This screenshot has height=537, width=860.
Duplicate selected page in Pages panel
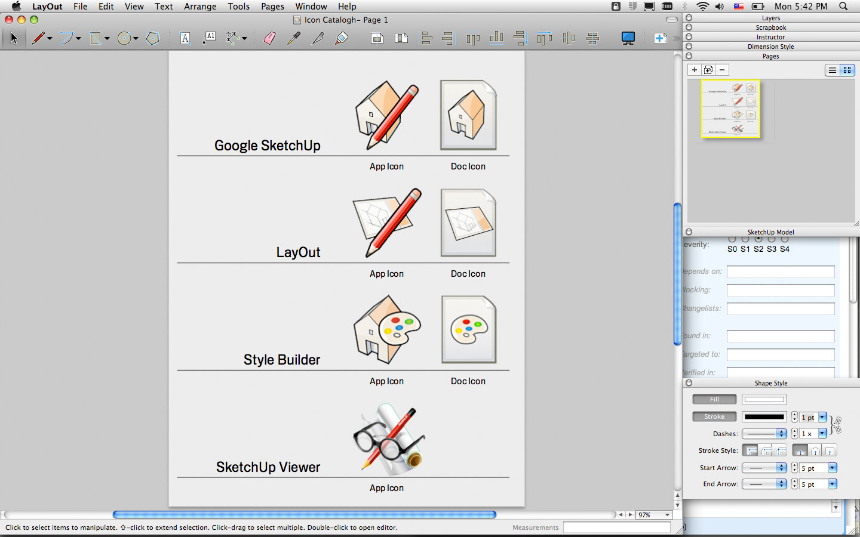tap(708, 70)
